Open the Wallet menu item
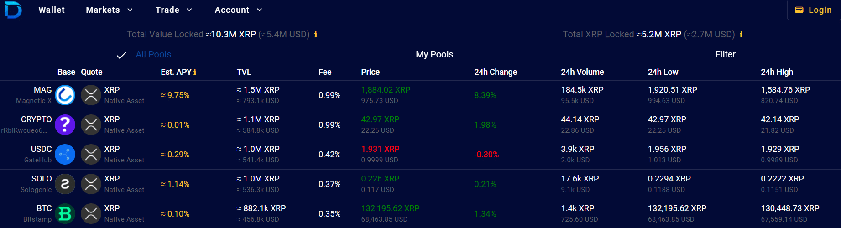 point(52,10)
